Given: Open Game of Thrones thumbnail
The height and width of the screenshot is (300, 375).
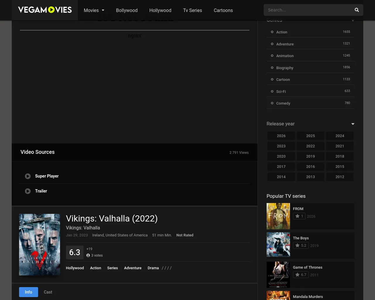Looking at the screenshot, I should tap(278, 275).
